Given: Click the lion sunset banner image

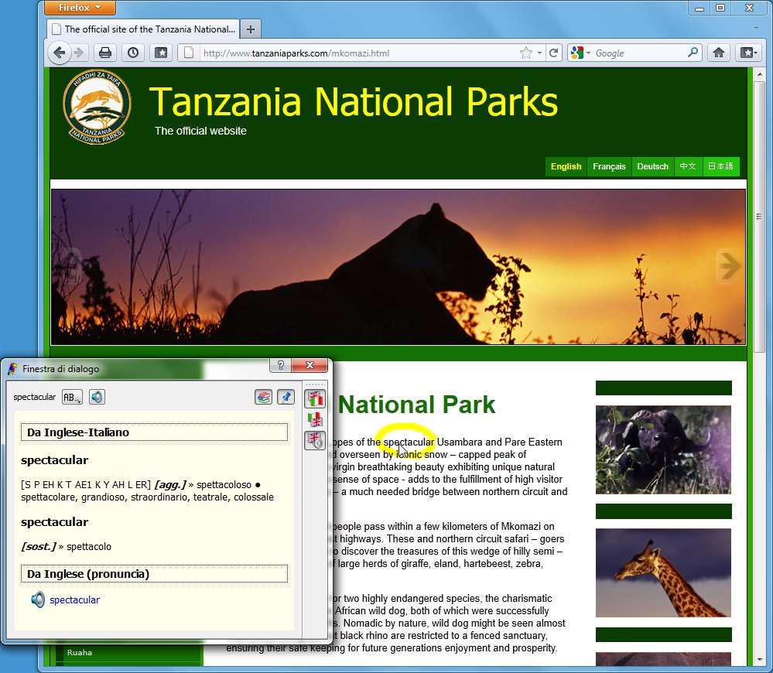Looking at the screenshot, I should 398,267.
